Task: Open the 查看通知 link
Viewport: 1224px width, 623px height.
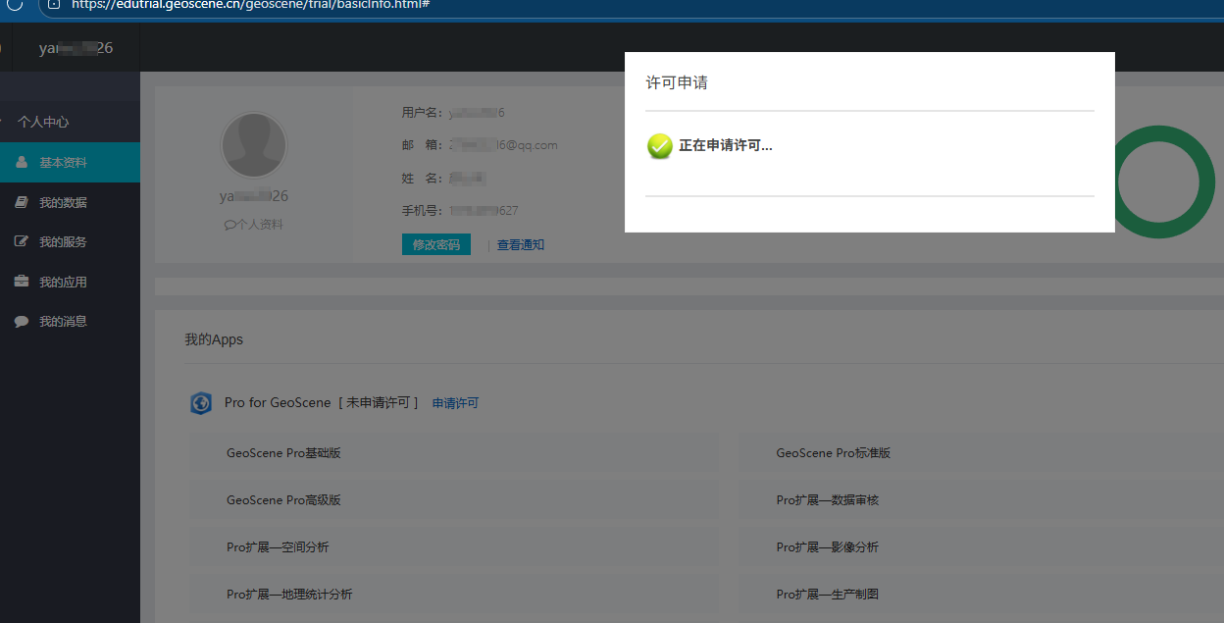Action: [x=521, y=245]
